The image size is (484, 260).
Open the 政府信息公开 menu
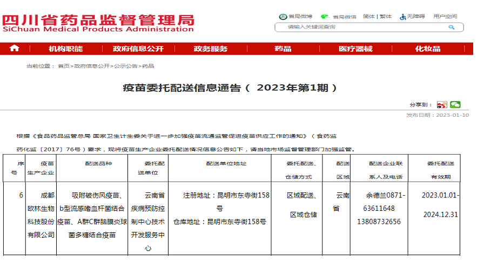click(x=138, y=49)
